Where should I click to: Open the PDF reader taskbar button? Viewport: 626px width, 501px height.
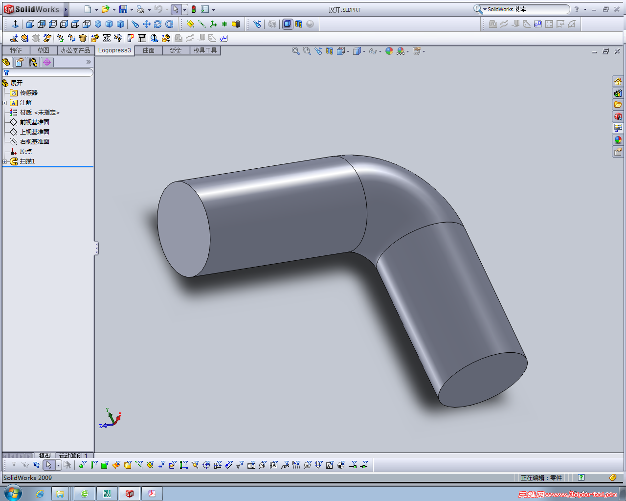(x=152, y=494)
